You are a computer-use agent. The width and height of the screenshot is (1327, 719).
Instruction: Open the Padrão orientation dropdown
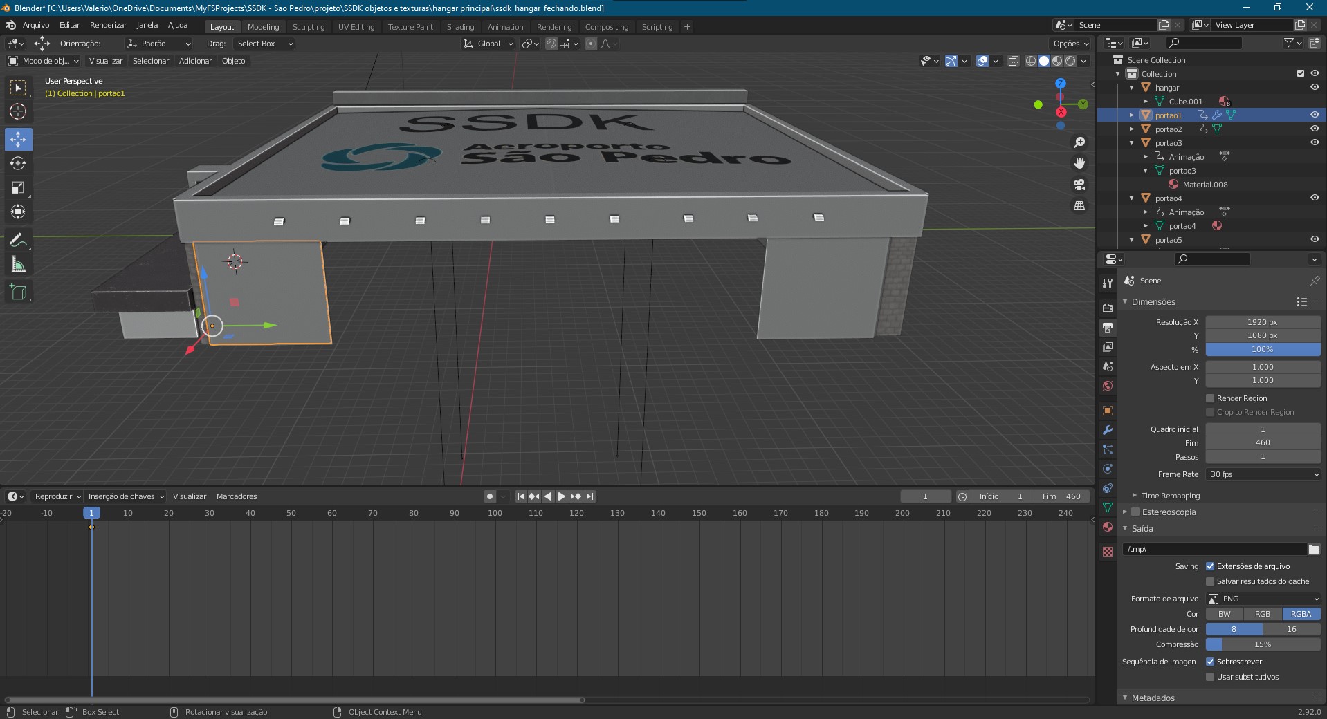tap(158, 44)
